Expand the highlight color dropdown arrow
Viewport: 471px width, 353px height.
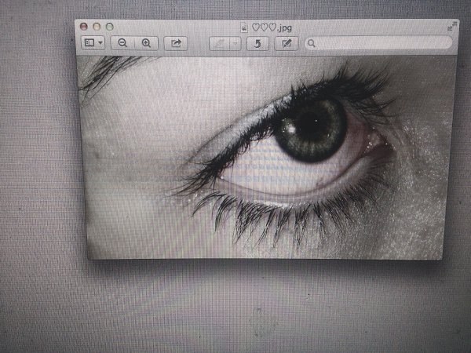tap(235, 43)
